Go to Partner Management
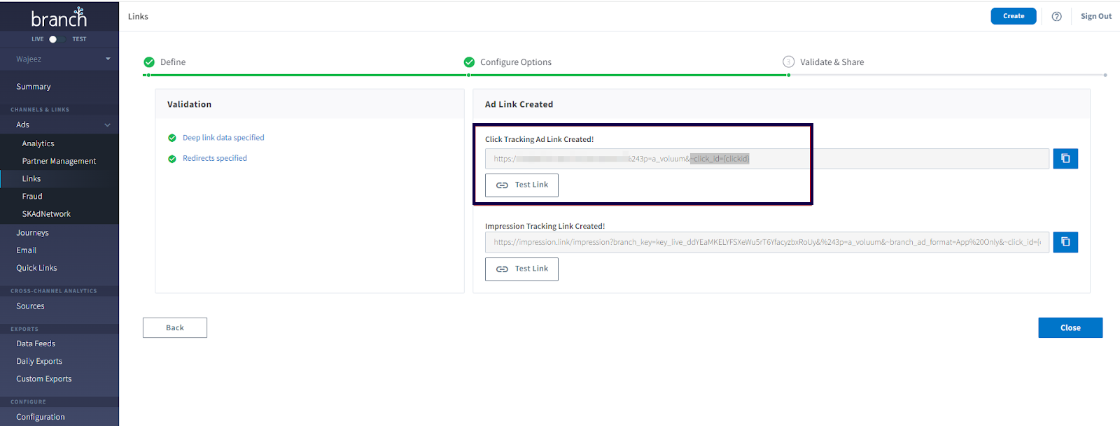 click(59, 161)
